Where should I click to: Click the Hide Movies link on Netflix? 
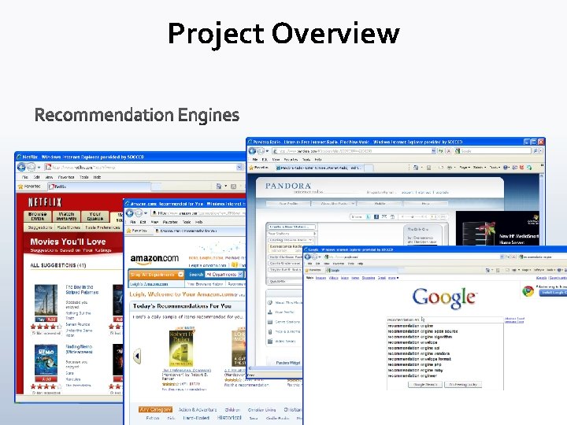coord(69,227)
